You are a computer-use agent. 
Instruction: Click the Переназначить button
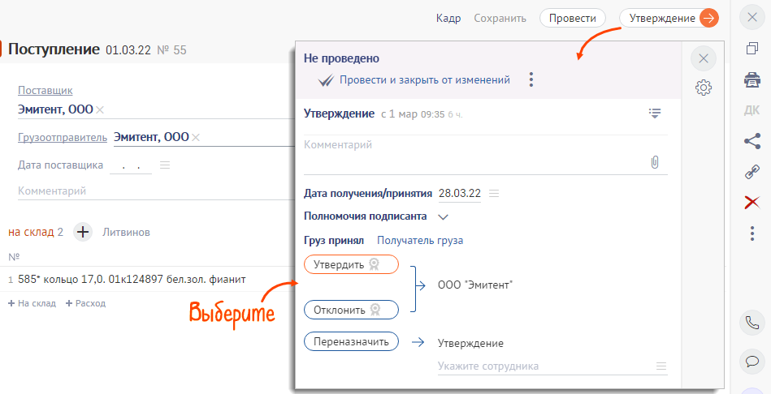point(351,341)
